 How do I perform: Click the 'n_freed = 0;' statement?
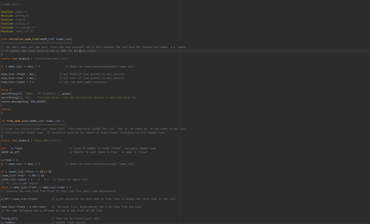[x=10, y=160]
